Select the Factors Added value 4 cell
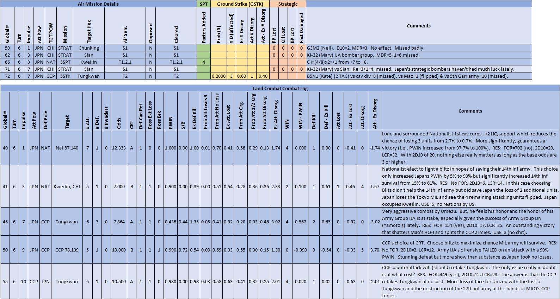560x299 pixels. coord(204,62)
